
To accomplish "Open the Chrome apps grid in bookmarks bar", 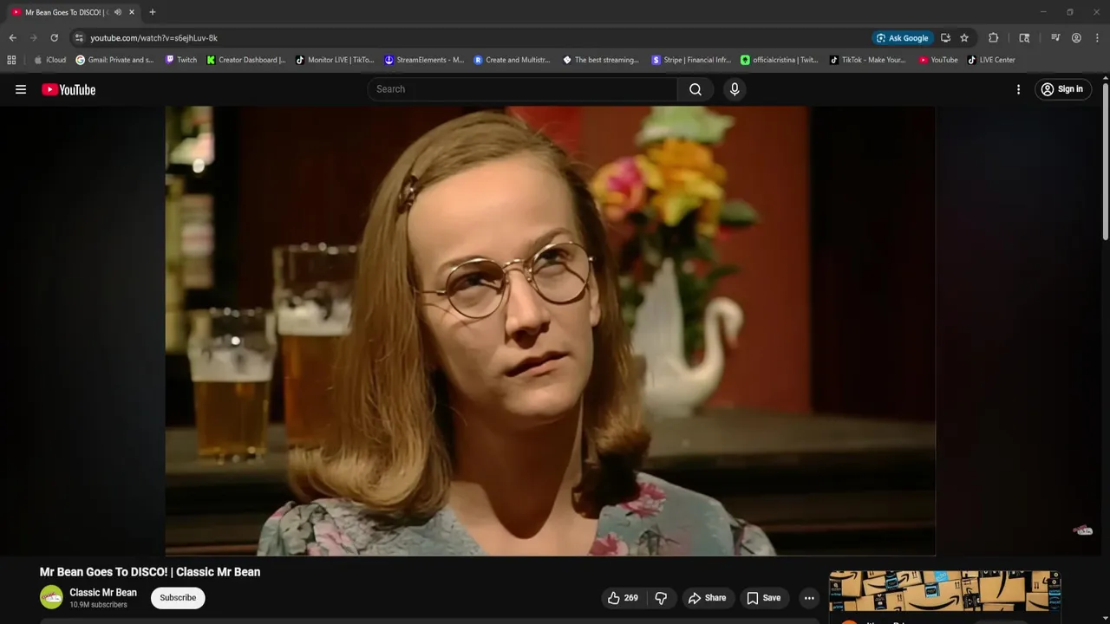I will point(11,60).
